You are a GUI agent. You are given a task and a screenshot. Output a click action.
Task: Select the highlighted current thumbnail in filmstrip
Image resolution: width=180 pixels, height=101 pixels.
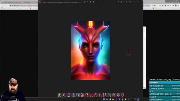[x=78, y=95]
